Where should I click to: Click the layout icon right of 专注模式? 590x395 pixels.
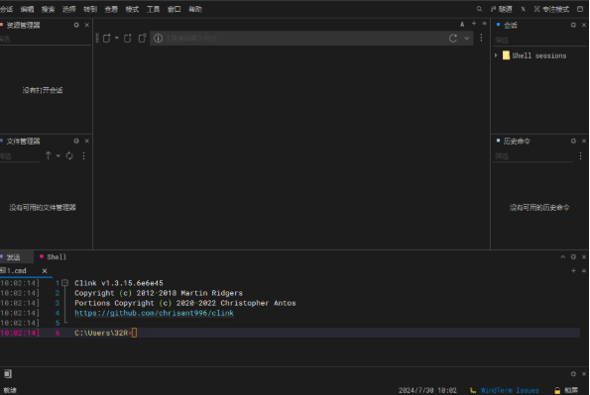point(580,9)
